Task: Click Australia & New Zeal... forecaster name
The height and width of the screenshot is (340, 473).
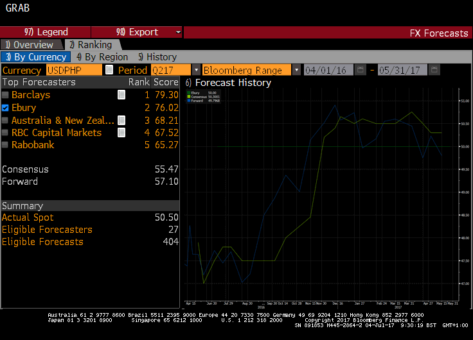Action: click(x=63, y=121)
